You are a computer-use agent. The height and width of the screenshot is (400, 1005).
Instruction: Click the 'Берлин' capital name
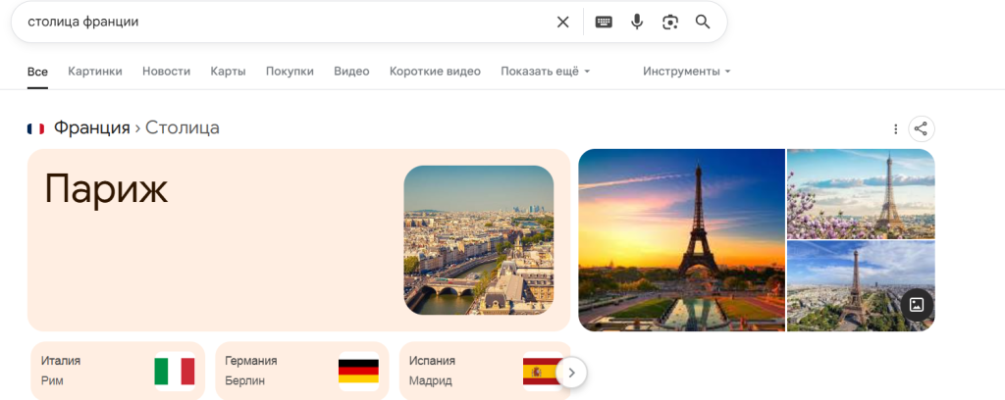click(244, 381)
